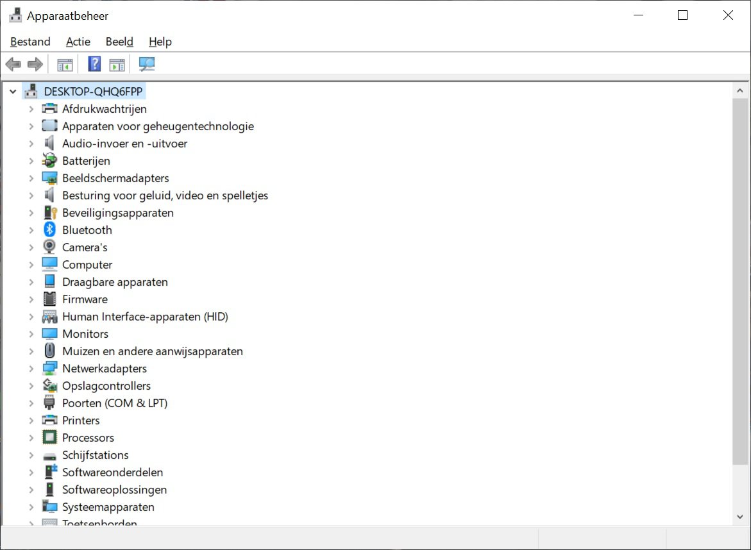Click the Beveiligingsapparaten key icon
Viewport: 751px width, 550px height.
pos(50,213)
